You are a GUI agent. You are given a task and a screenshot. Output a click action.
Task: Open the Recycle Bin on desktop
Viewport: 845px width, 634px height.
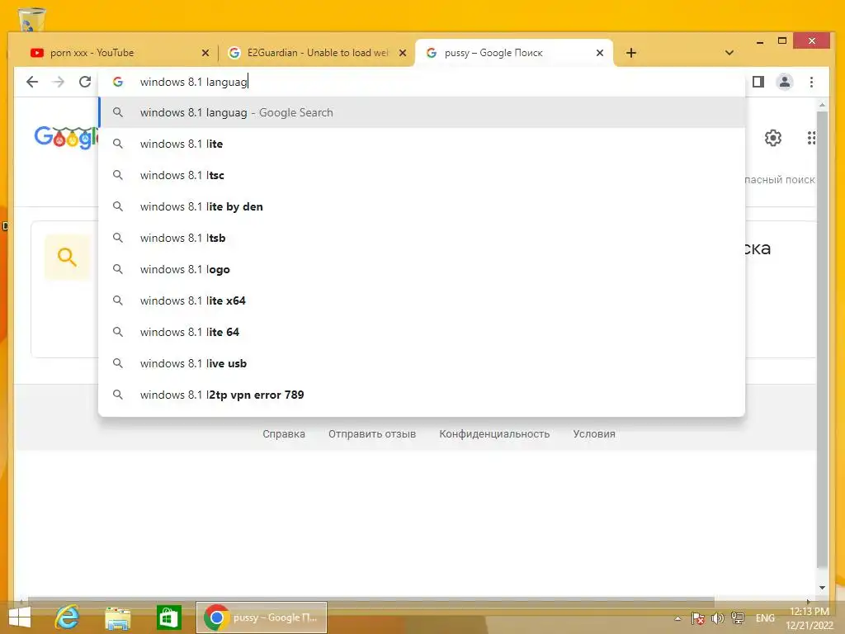tap(32, 20)
